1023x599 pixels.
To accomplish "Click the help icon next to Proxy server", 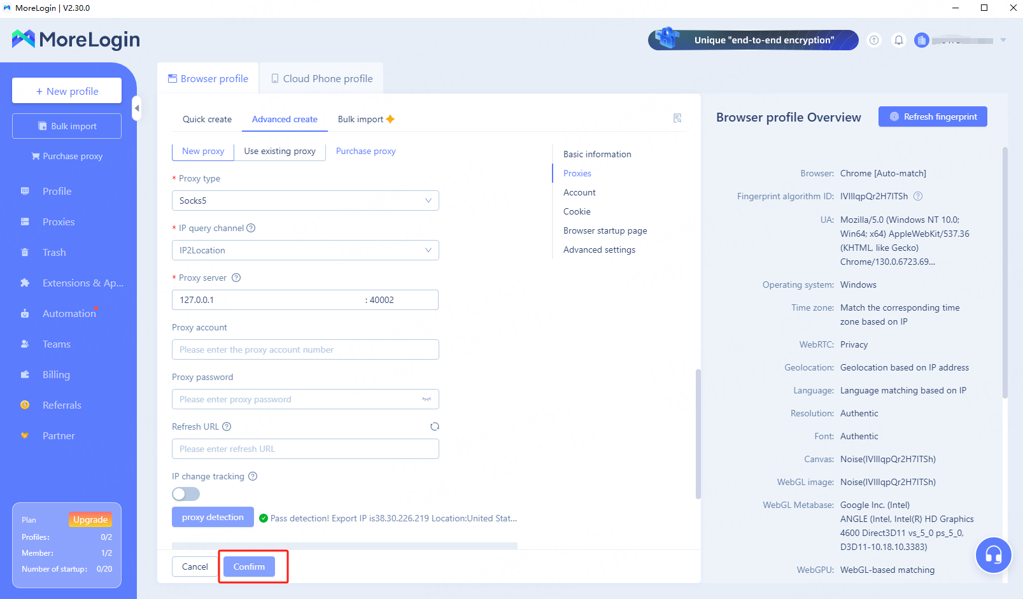I will click(236, 278).
